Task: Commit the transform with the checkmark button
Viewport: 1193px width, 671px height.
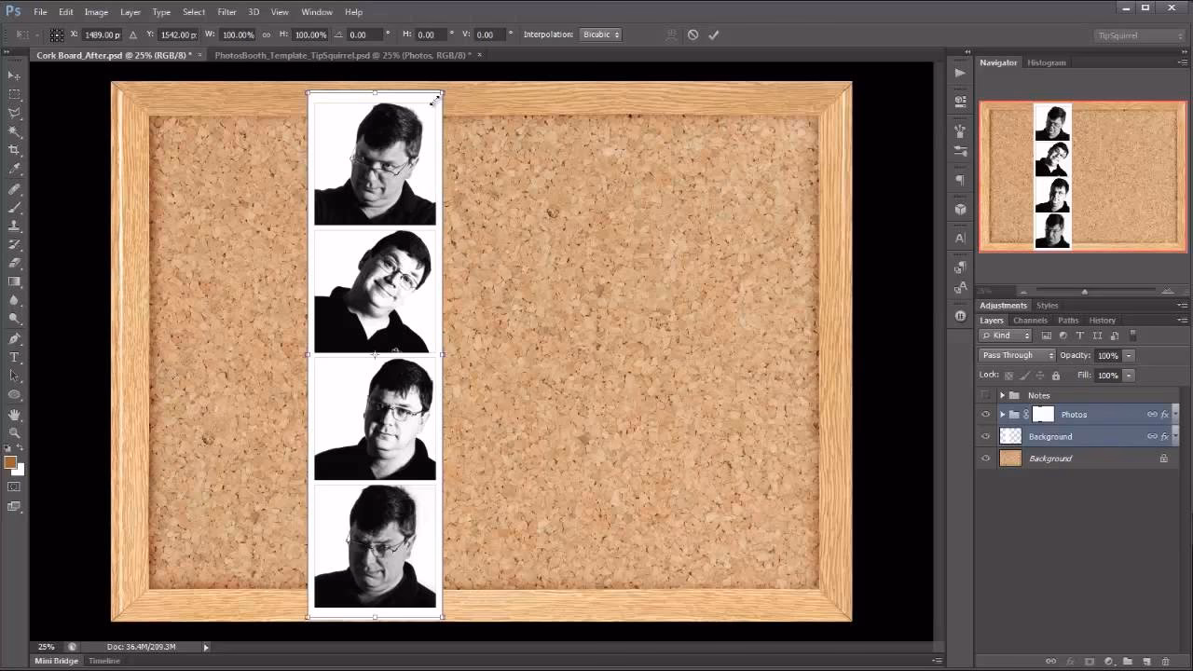Action: 714,34
